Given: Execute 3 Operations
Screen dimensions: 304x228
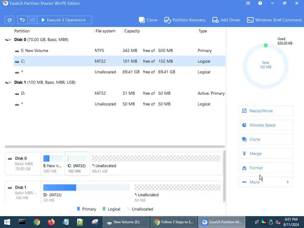Looking at the screenshot, I should [x=64, y=20].
